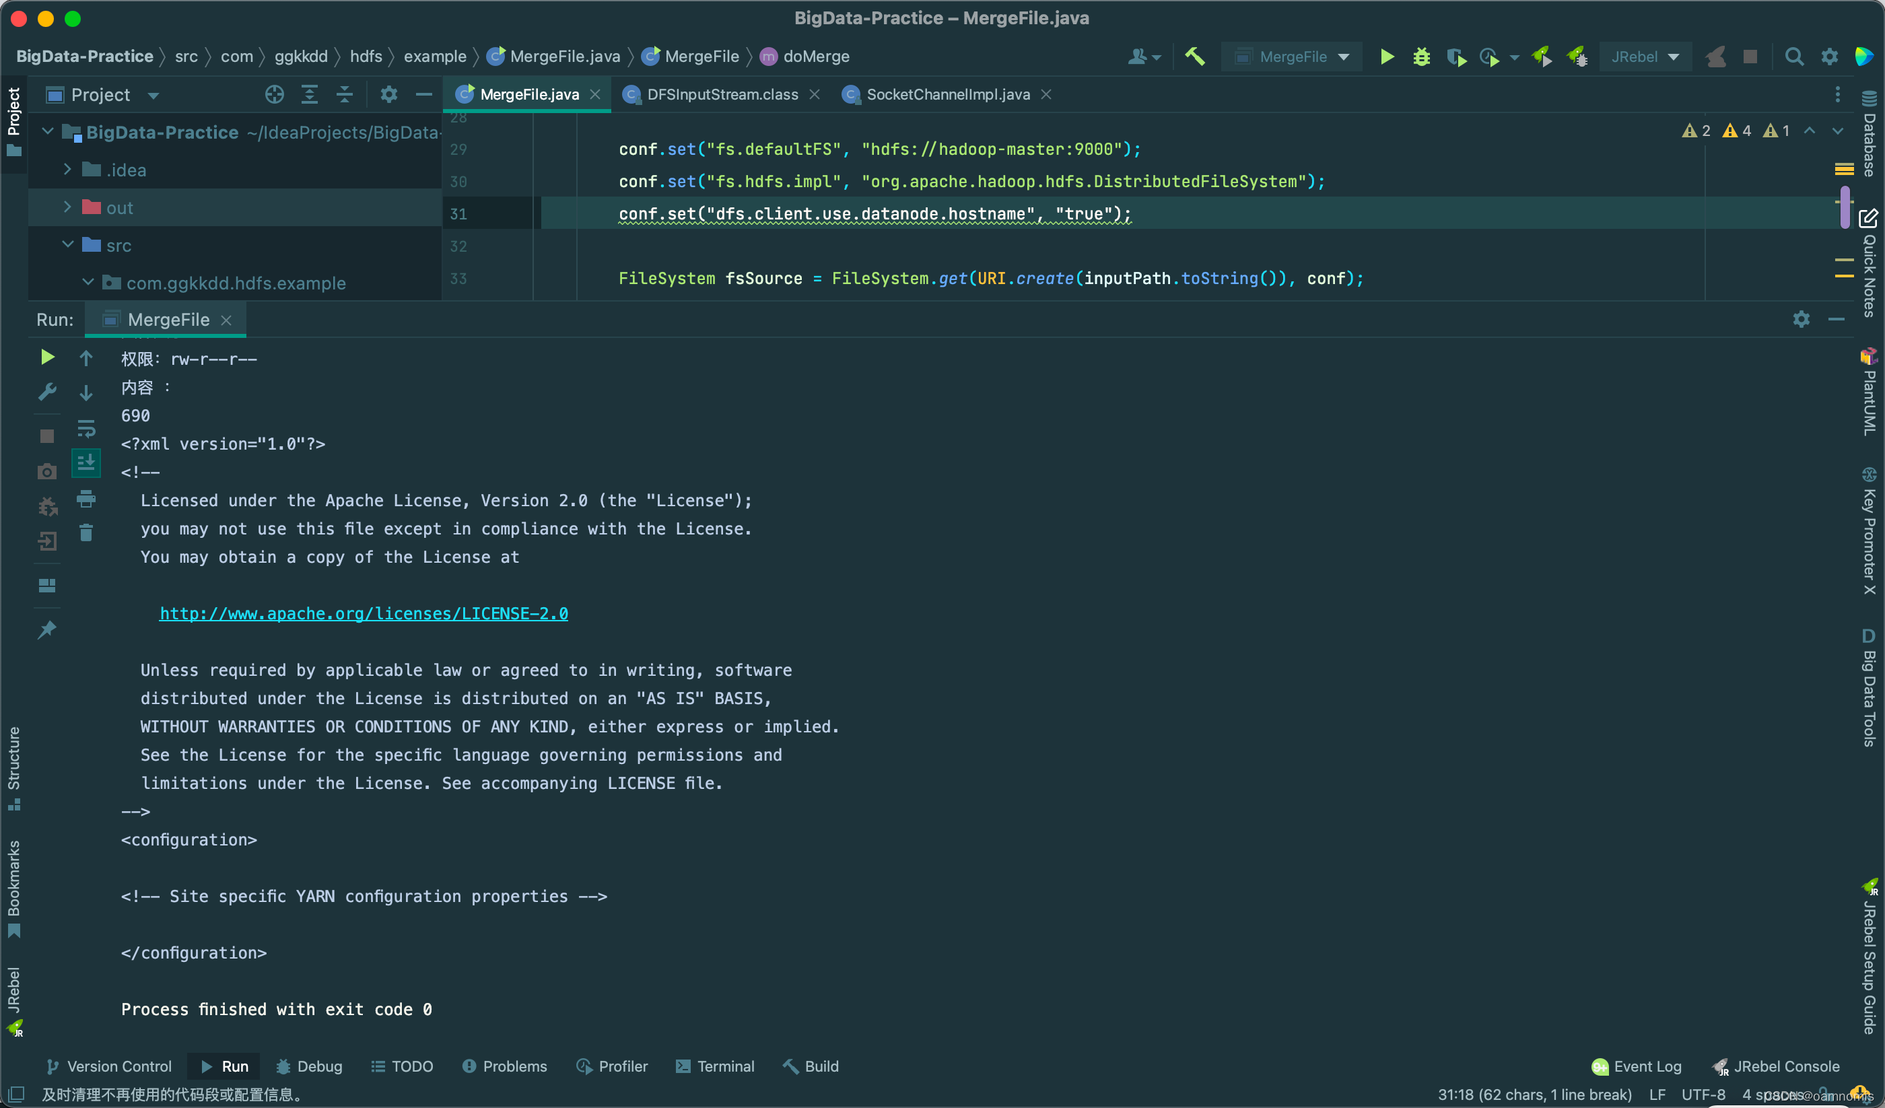Stop process square in Run panel
This screenshot has width=1885, height=1108.
[47, 436]
